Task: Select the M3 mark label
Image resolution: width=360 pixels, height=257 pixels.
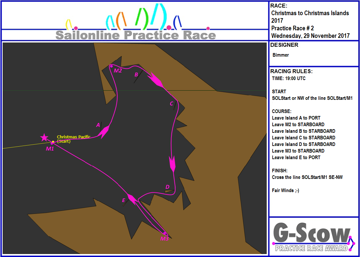Action: pyautogui.click(x=165, y=239)
